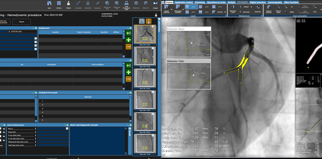
Task: Open the Default window/level preset dropdown
Action: (252, 7)
